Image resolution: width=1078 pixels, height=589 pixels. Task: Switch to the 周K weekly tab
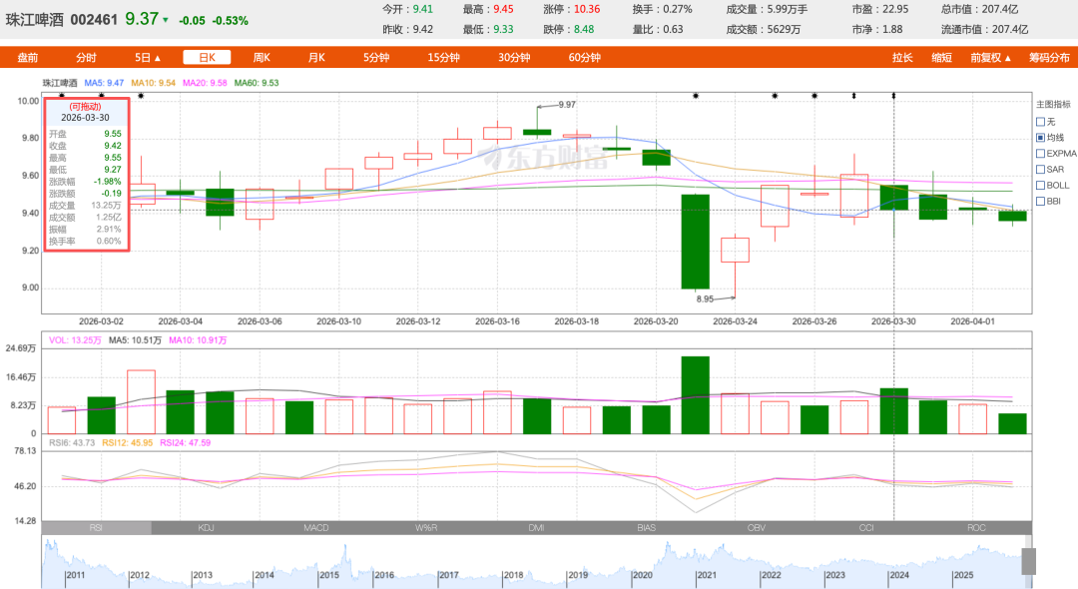[x=262, y=58]
